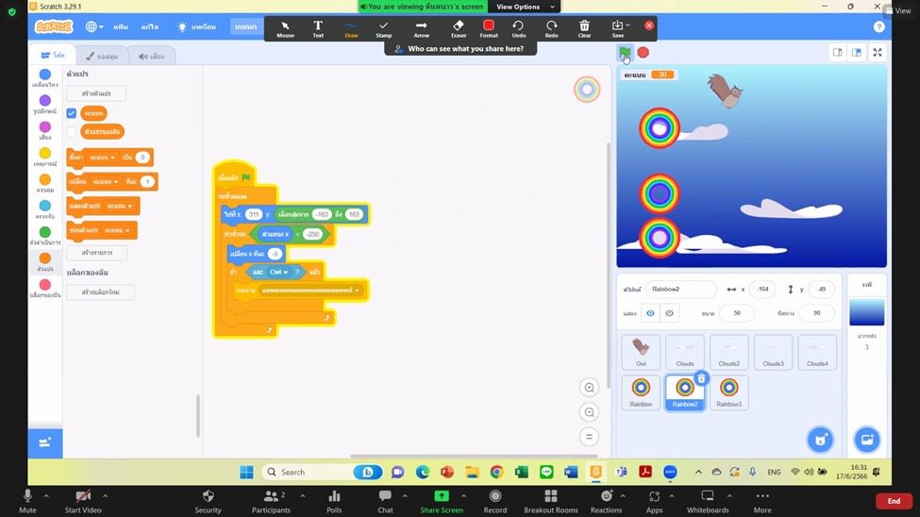The width and height of the screenshot is (920, 517).
Task: Switch to the Costumes tab
Action: pos(102,56)
